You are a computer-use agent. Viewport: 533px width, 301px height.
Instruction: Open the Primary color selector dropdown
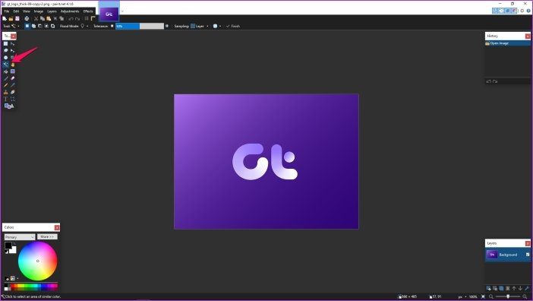(x=20, y=236)
